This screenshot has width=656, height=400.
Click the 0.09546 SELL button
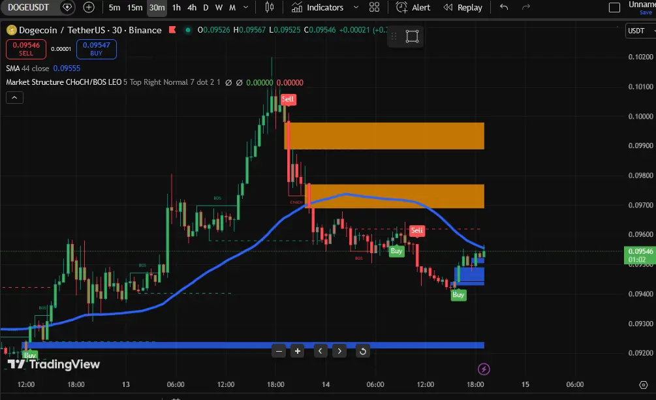click(x=26, y=49)
